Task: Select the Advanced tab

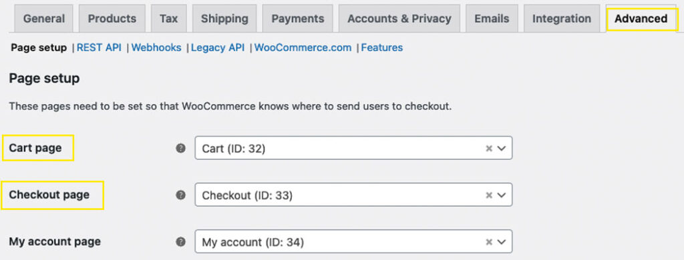Action: point(641,19)
